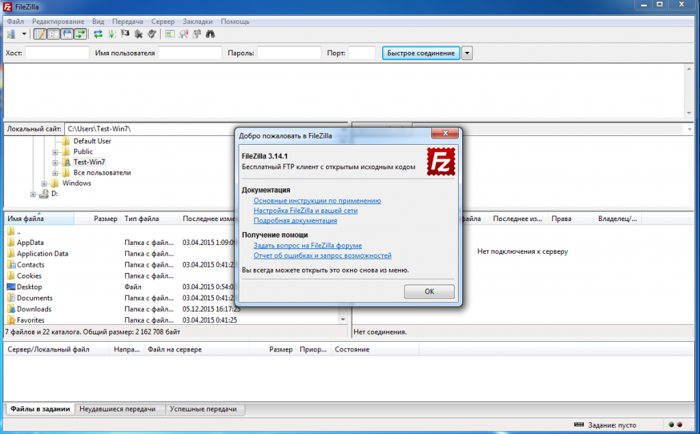This screenshot has width=700, height=434.
Task: Click the refresh file lists icon
Action: 98,34
